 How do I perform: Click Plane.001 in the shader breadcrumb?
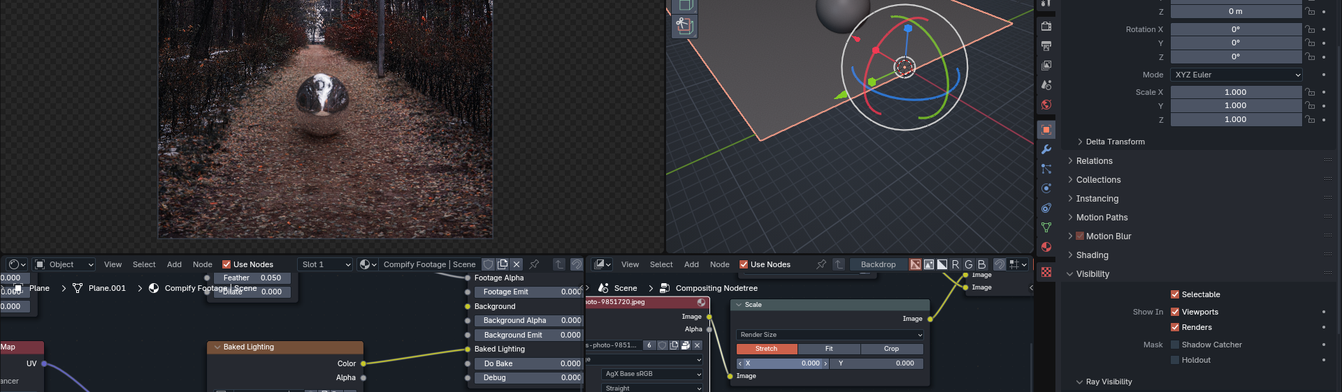coord(107,288)
